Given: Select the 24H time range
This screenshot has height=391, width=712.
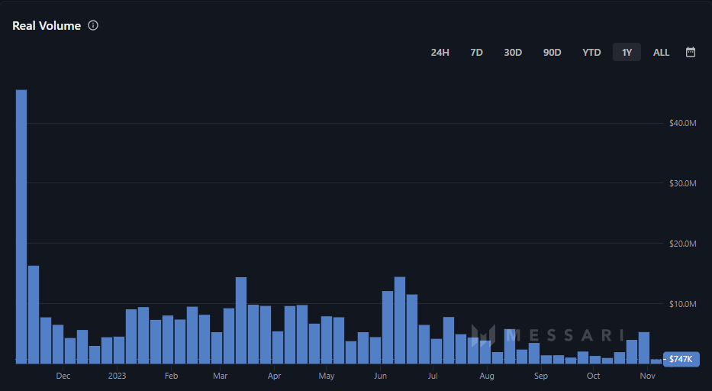Looking at the screenshot, I should coord(440,52).
